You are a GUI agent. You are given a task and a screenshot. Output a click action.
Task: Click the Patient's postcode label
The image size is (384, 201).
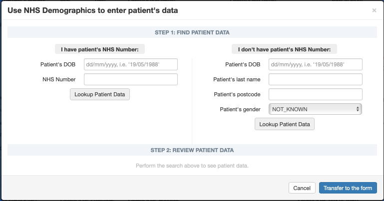pyautogui.click(x=237, y=94)
